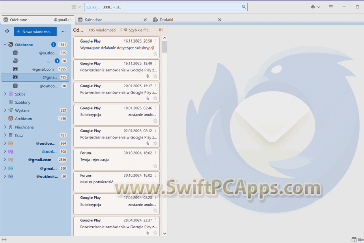The width and height of the screenshot is (364, 243).
Task: Switch to the Odebrane mail tab
Action: 37,20
